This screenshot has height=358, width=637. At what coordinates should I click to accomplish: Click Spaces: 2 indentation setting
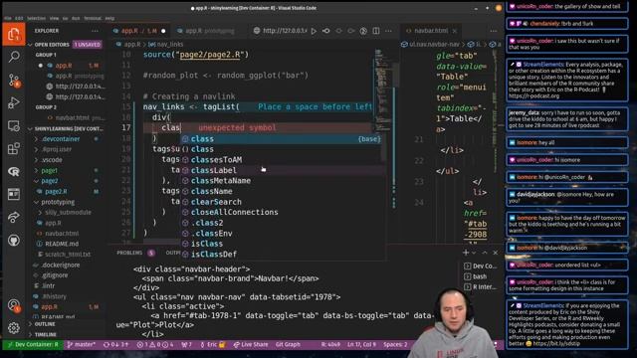tap(395, 345)
